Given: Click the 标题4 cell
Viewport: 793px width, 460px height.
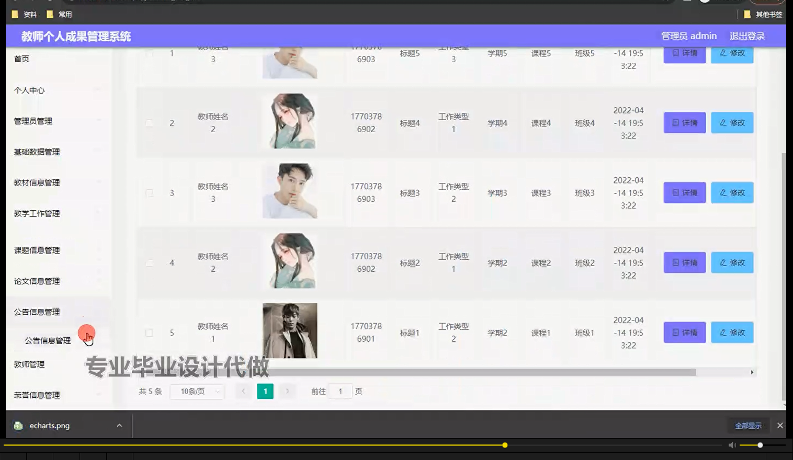Looking at the screenshot, I should [410, 123].
